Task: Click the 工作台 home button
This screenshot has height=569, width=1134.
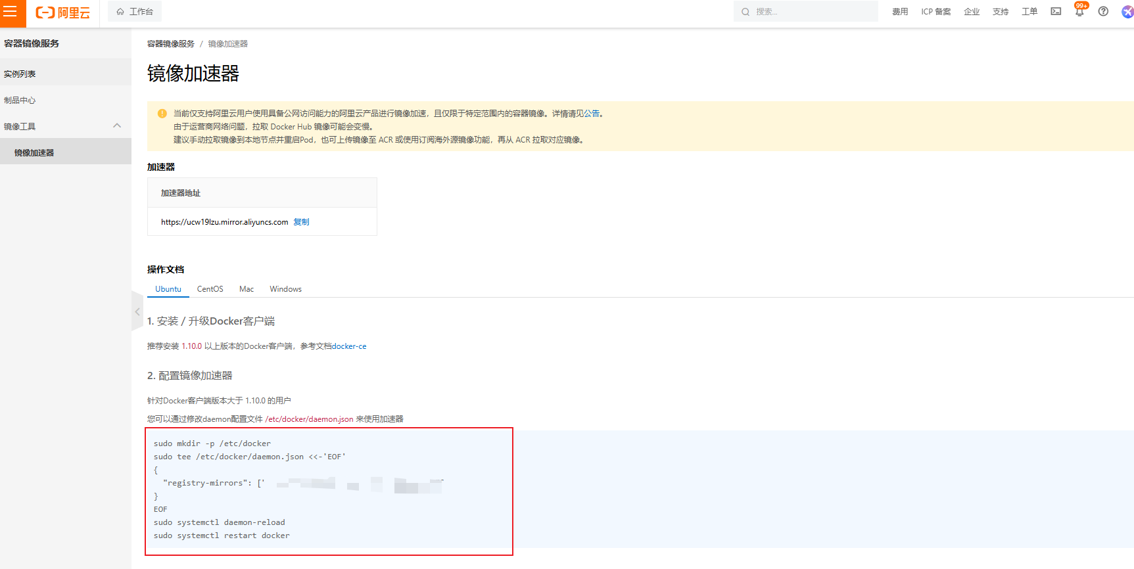Action: pos(135,12)
